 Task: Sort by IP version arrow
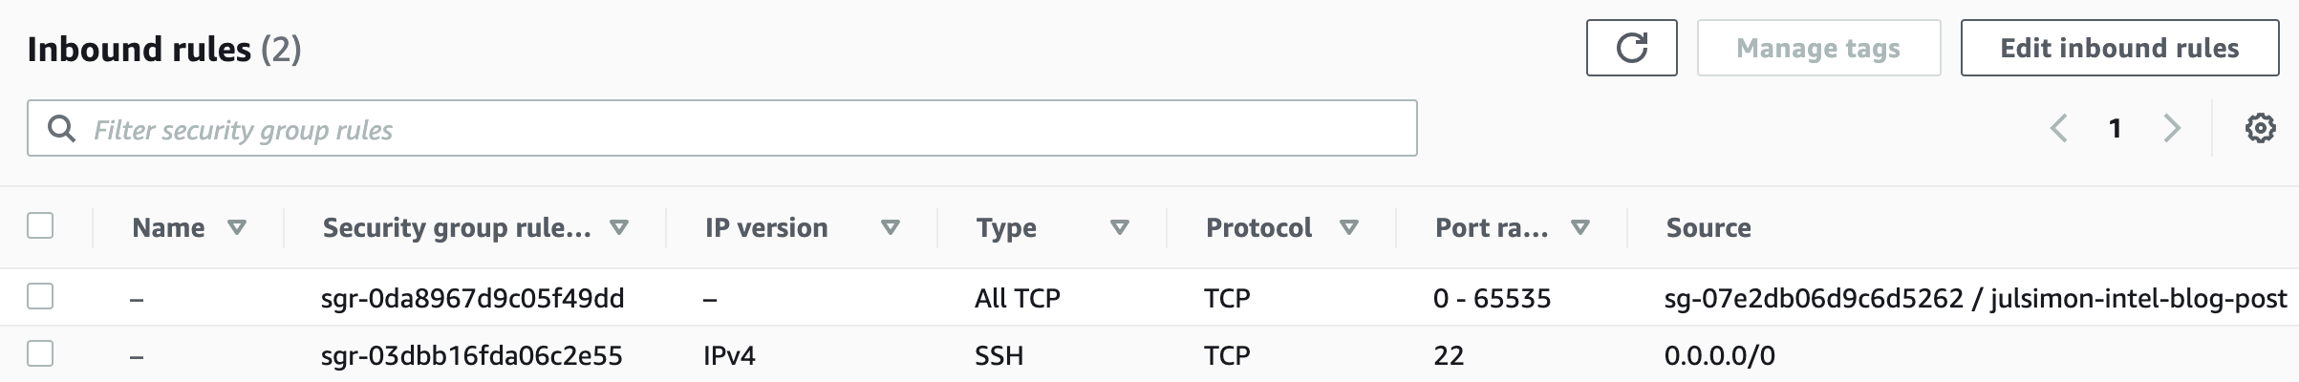click(891, 227)
